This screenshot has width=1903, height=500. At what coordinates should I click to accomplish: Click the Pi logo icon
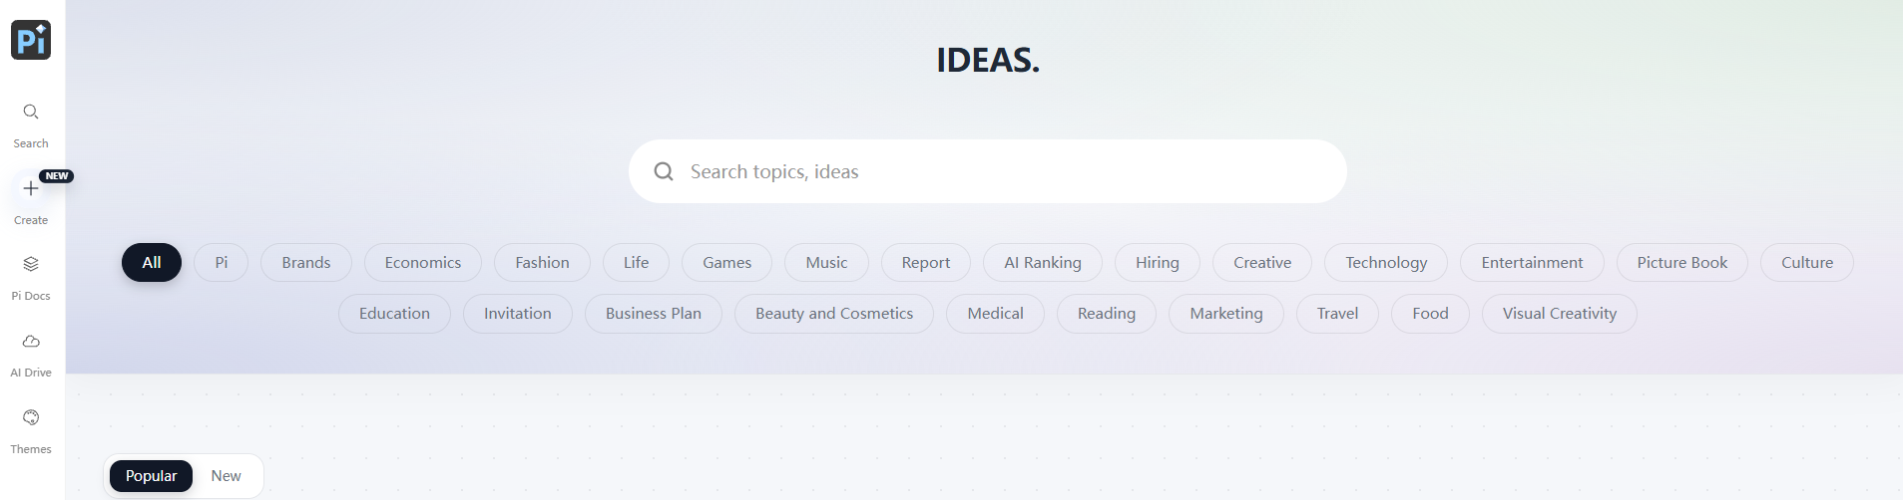(31, 40)
